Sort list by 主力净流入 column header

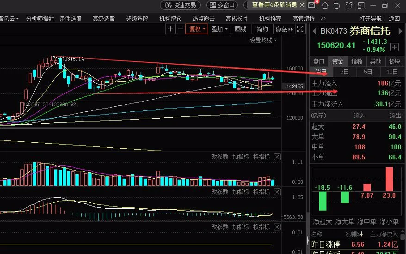(x=384, y=234)
